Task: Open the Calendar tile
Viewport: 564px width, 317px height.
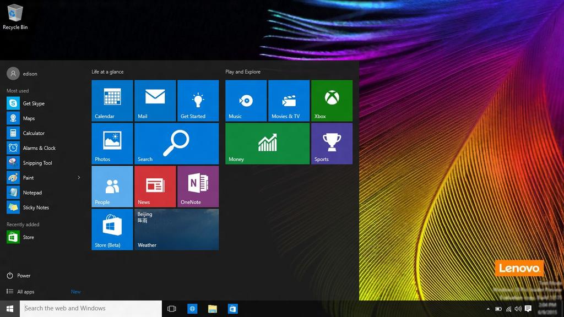Action: (x=112, y=101)
